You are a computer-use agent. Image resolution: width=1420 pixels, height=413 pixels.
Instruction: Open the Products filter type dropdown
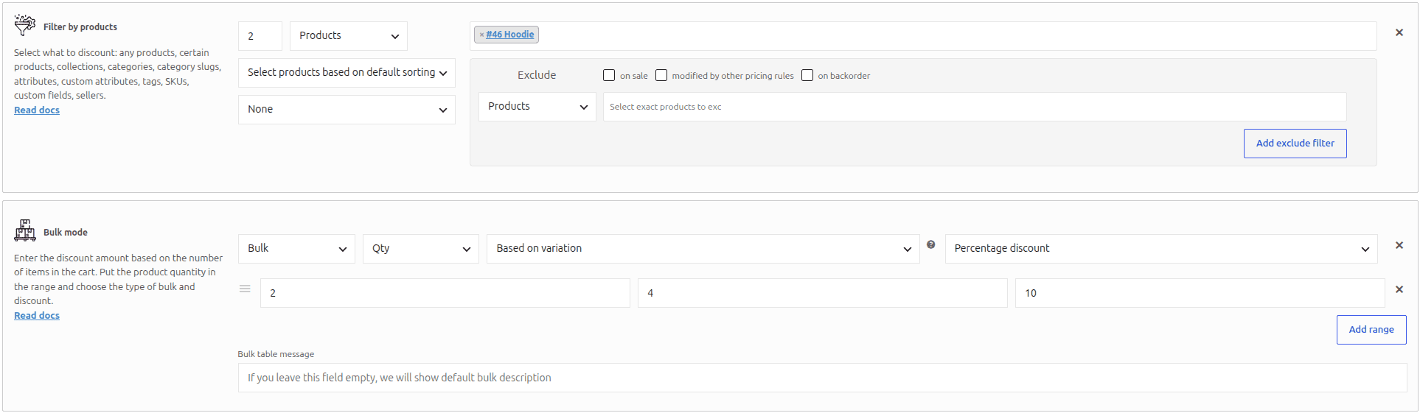(349, 36)
